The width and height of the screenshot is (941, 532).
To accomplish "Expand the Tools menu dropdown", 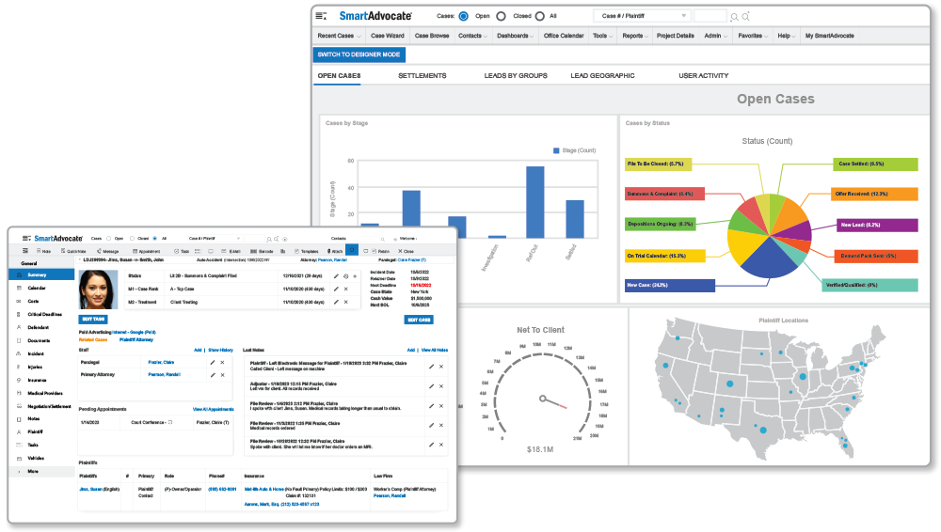I will 611,36.
